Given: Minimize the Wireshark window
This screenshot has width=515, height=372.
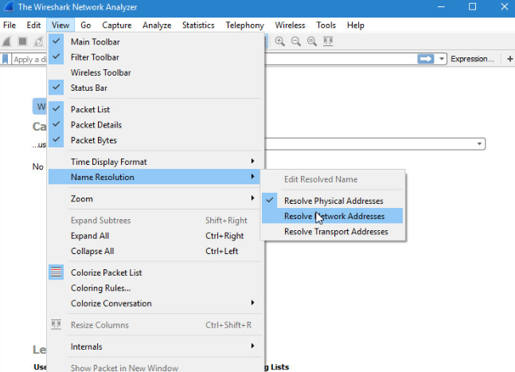Looking at the screenshot, I should coord(441,7).
